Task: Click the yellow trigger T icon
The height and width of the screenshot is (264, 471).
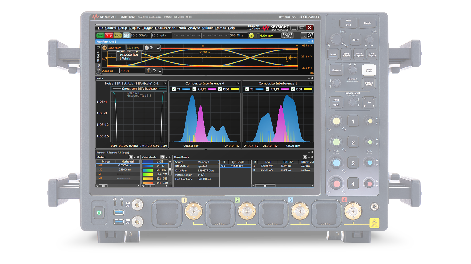Action: pos(251,35)
